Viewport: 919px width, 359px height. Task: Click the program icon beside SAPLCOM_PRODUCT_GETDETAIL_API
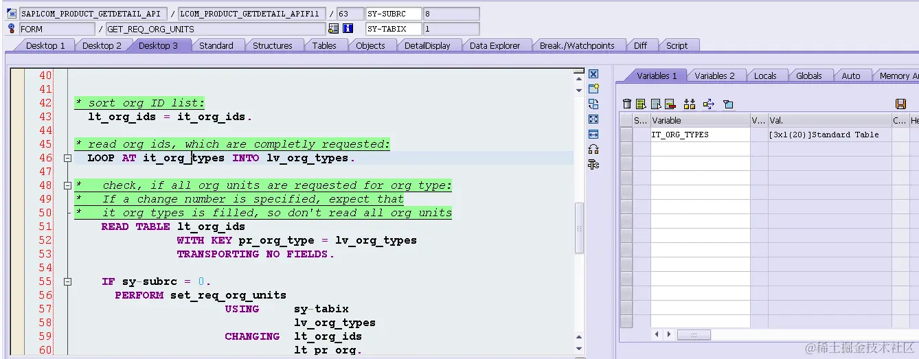coord(12,14)
